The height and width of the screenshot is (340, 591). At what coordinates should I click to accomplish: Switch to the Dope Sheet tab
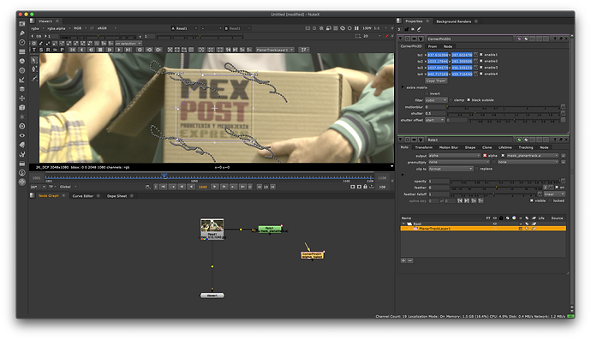point(116,196)
